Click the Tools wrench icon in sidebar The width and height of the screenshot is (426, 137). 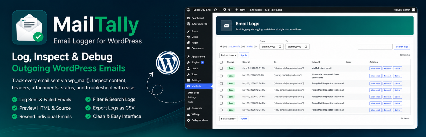tap(188, 75)
